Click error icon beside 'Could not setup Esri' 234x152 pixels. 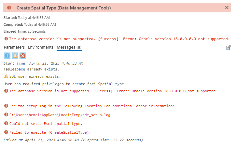[x=6, y=124]
